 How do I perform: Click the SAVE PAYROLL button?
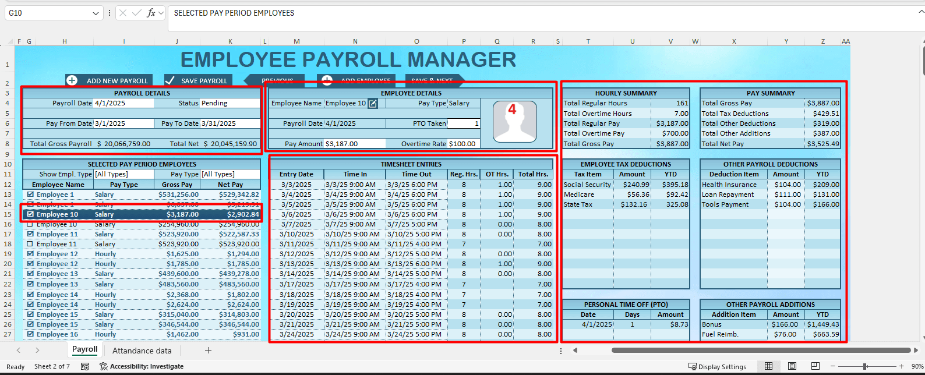(x=197, y=80)
